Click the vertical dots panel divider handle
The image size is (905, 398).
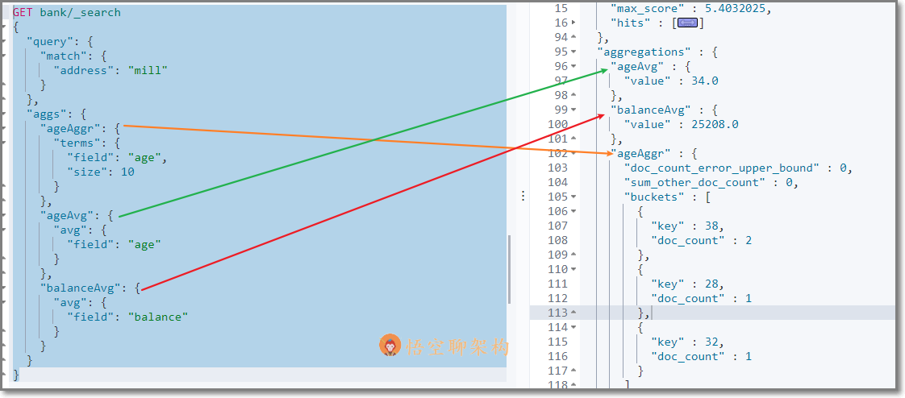523,196
